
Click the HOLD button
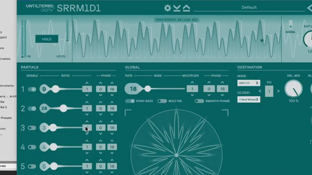point(47,39)
